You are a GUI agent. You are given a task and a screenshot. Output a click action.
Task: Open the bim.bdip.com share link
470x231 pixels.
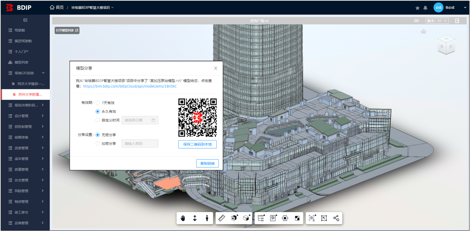point(130,86)
